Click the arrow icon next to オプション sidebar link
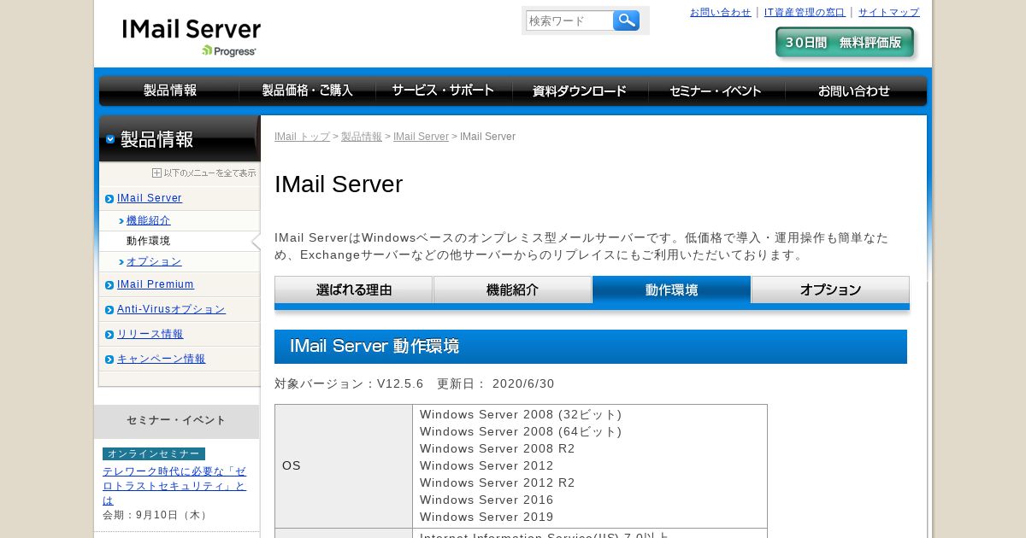The width and height of the screenshot is (1026, 538). coord(121,262)
